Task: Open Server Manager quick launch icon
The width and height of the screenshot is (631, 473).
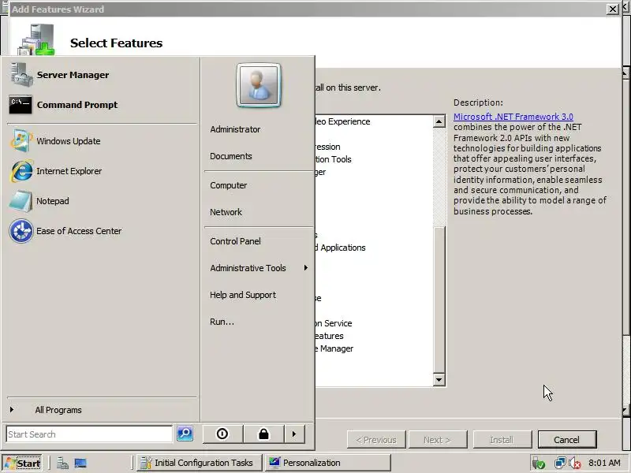Action: pos(62,463)
